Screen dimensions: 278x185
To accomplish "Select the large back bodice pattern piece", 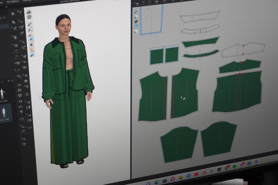I will tap(237, 92).
